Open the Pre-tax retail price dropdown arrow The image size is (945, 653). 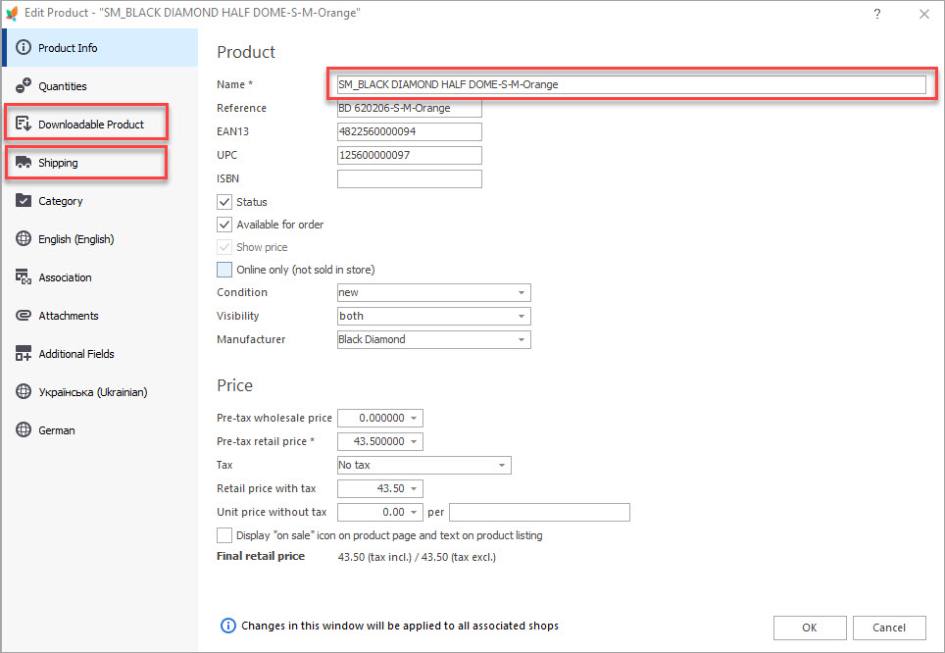click(x=414, y=441)
